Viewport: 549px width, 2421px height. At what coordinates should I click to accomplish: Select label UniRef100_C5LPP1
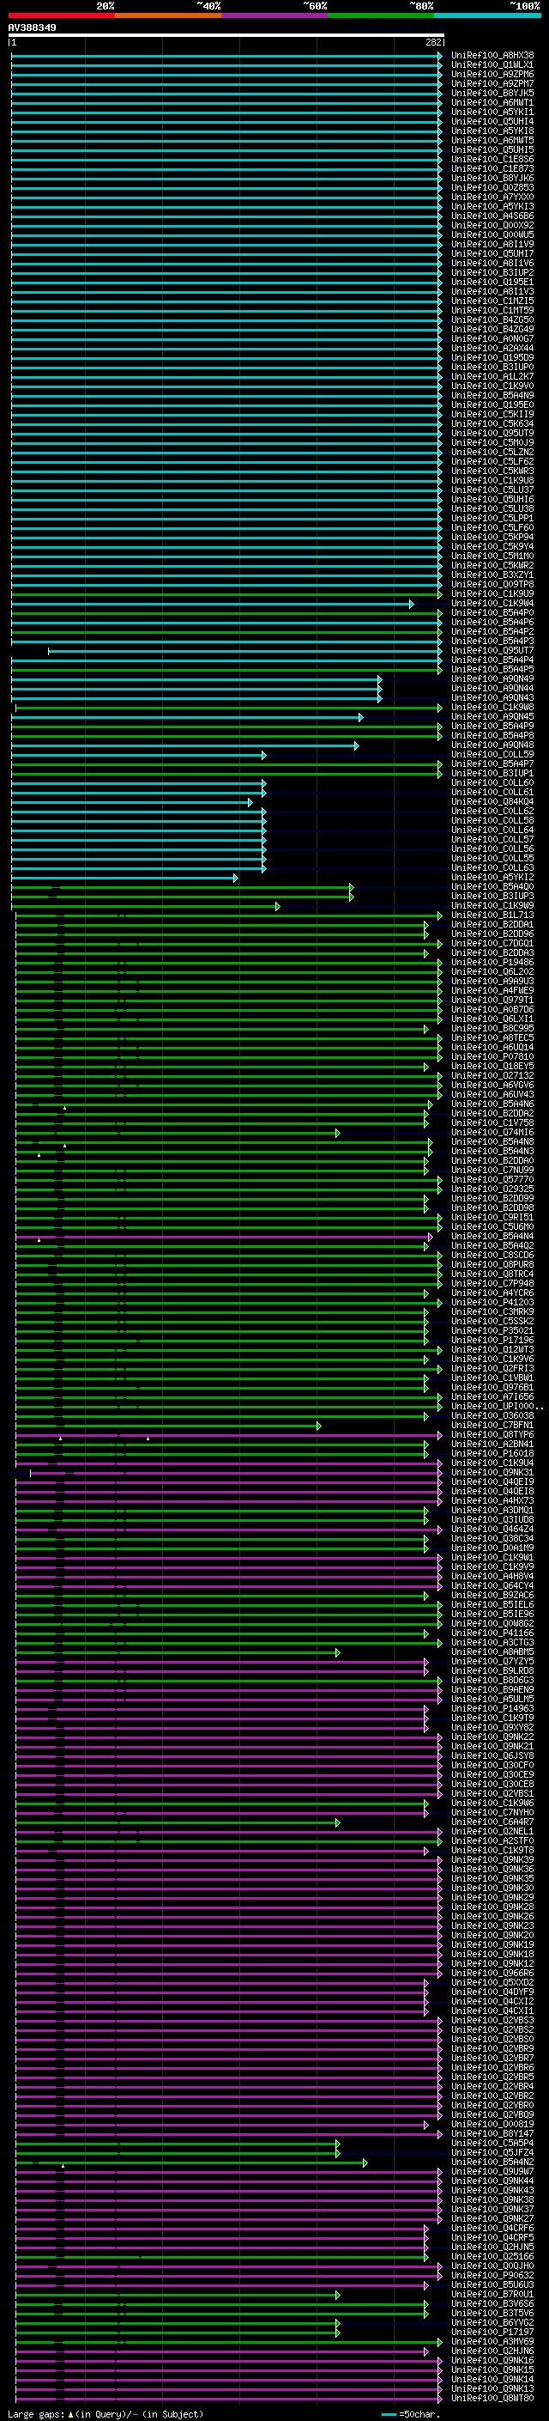pyautogui.click(x=492, y=518)
